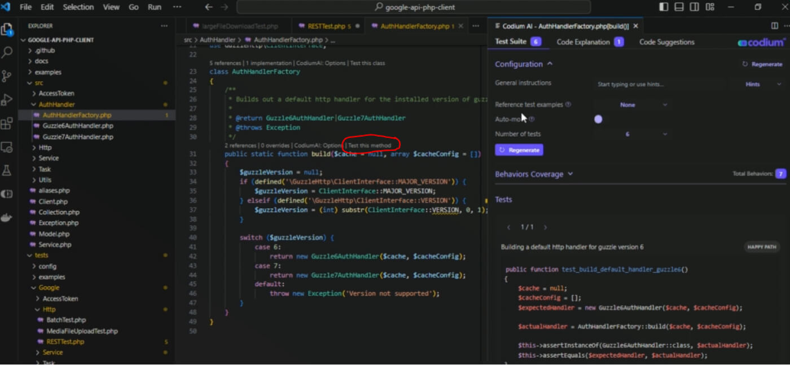Open the File menu
This screenshot has height=365, width=790.
coord(25,7)
